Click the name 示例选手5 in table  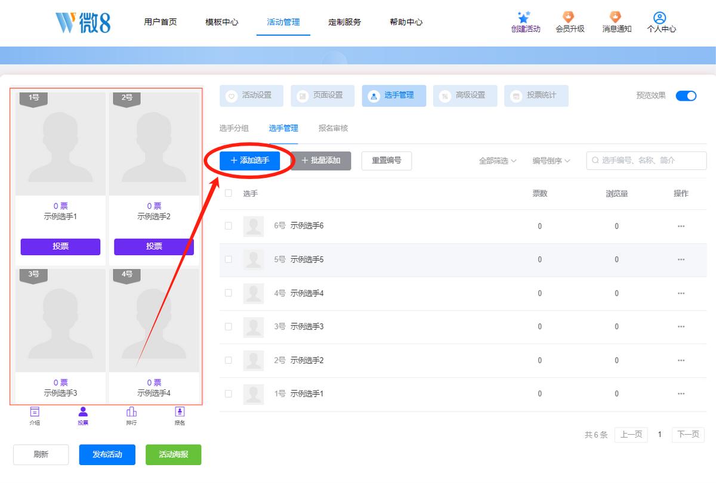(307, 259)
